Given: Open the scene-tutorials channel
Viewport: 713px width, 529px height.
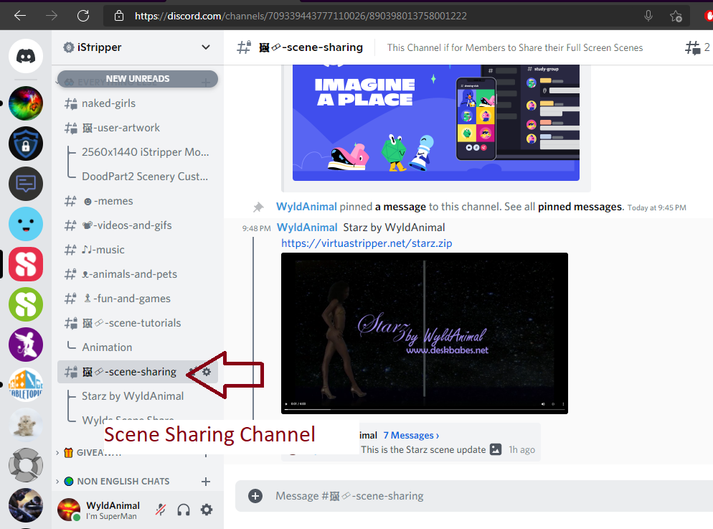Looking at the screenshot, I should (x=138, y=323).
